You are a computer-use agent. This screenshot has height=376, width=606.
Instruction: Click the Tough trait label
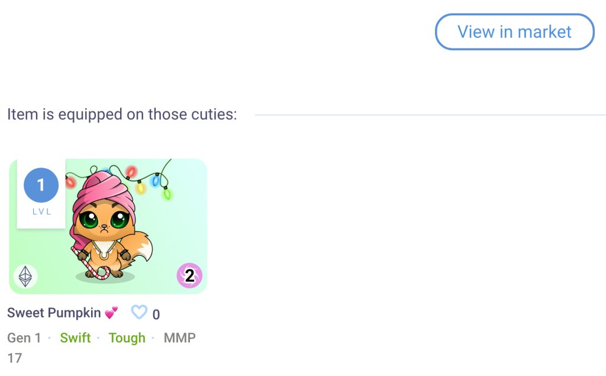(127, 338)
